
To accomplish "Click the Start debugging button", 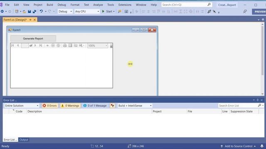I will pos(108,12).
